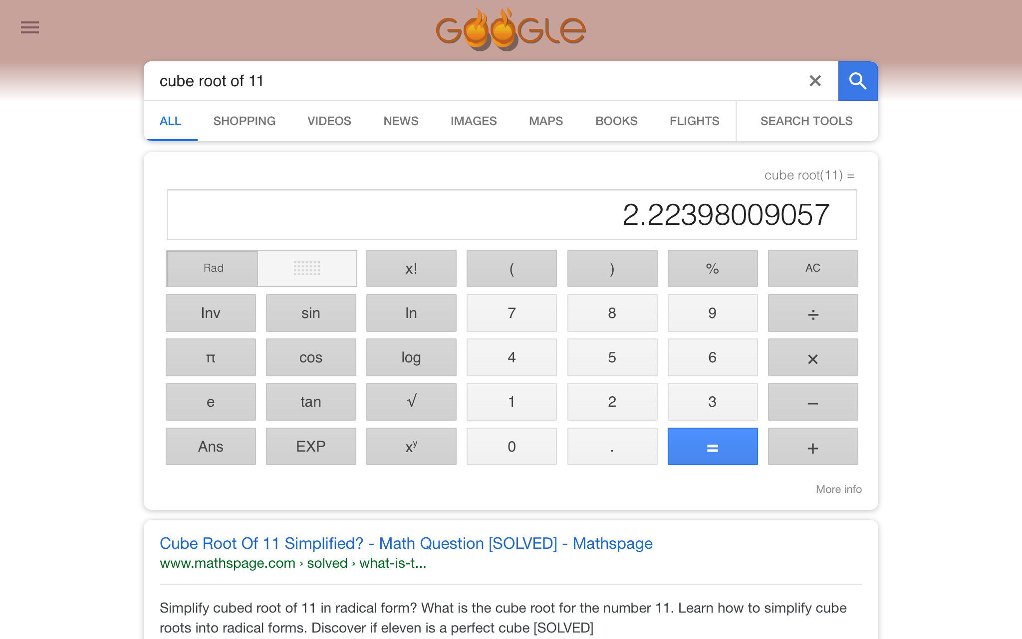
Task: Click the calculator result display
Action: point(511,215)
